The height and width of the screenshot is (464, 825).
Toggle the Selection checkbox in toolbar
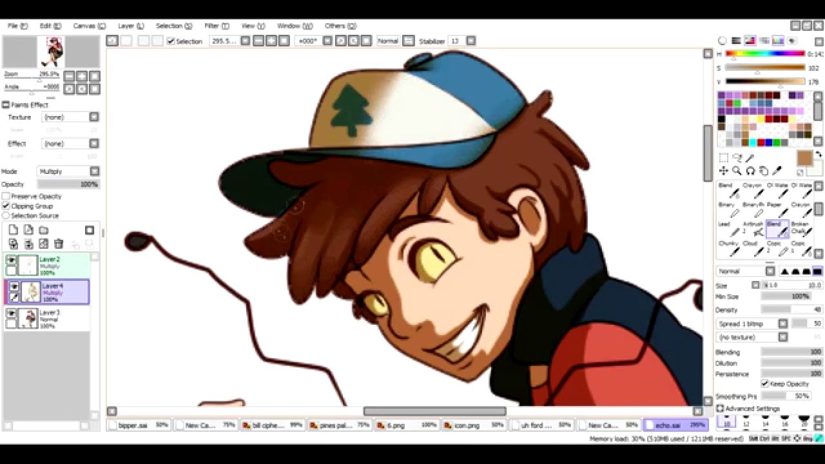coord(171,41)
